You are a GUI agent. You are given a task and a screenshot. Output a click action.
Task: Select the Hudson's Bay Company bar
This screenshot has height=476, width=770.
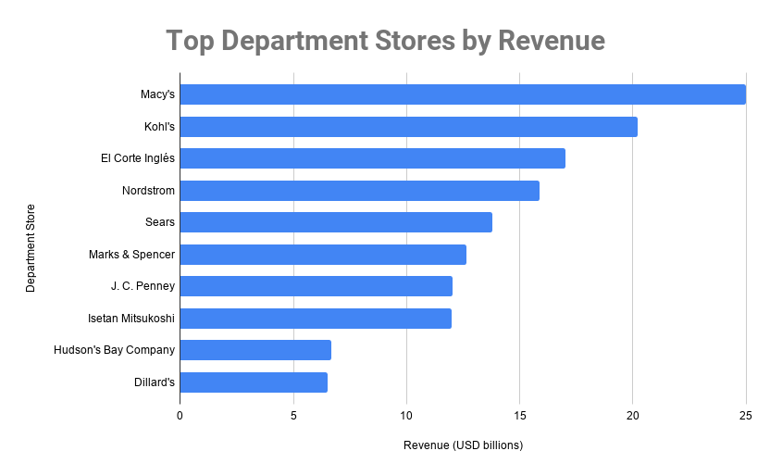[x=255, y=350]
